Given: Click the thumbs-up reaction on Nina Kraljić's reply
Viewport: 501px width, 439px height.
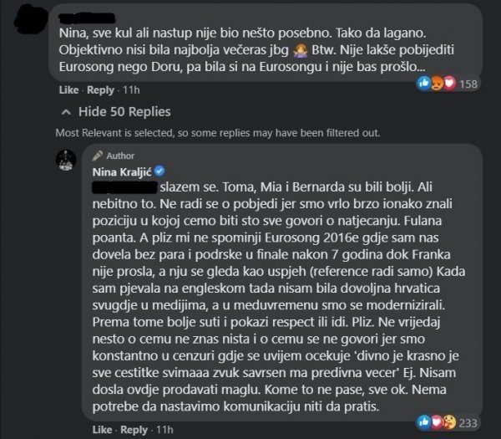Looking at the screenshot, I should point(424,422).
